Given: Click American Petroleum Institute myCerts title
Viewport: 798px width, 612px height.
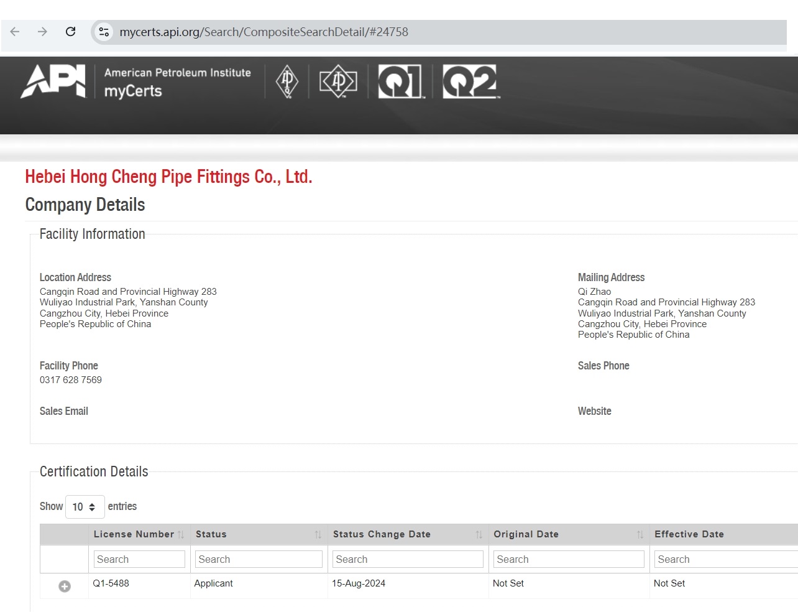Looking at the screenshot, I should coord(177,81).
